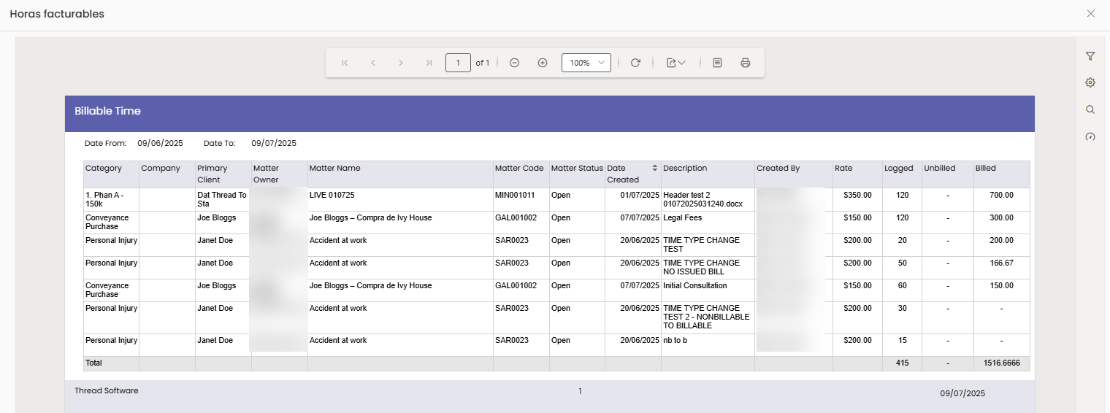Click billed amount 166.67
Screen dimensions: 1110x413
1001,263
